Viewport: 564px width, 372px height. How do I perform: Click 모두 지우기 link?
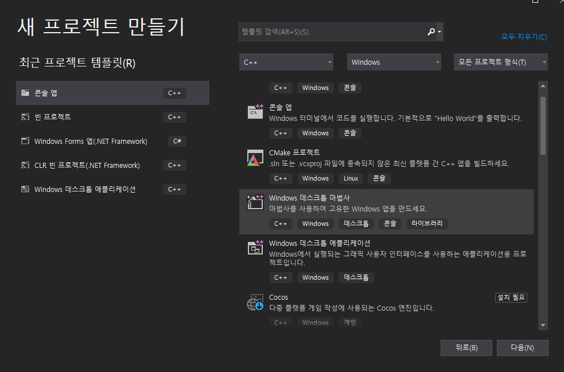click(x=524, y=37)
